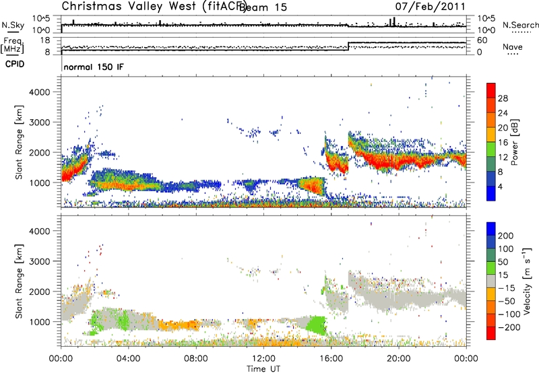
Task: Click the 'normal 150 IF' text
Action: pos(94,67)
